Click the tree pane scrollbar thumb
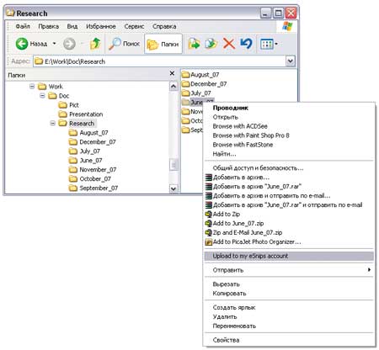The height and width of the screenshot is (350, 379). coord(173,165)
